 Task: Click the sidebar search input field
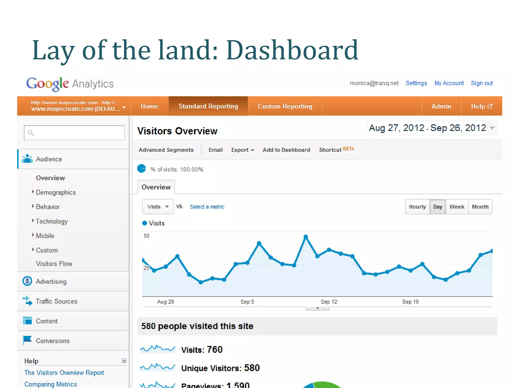(74, 133)
